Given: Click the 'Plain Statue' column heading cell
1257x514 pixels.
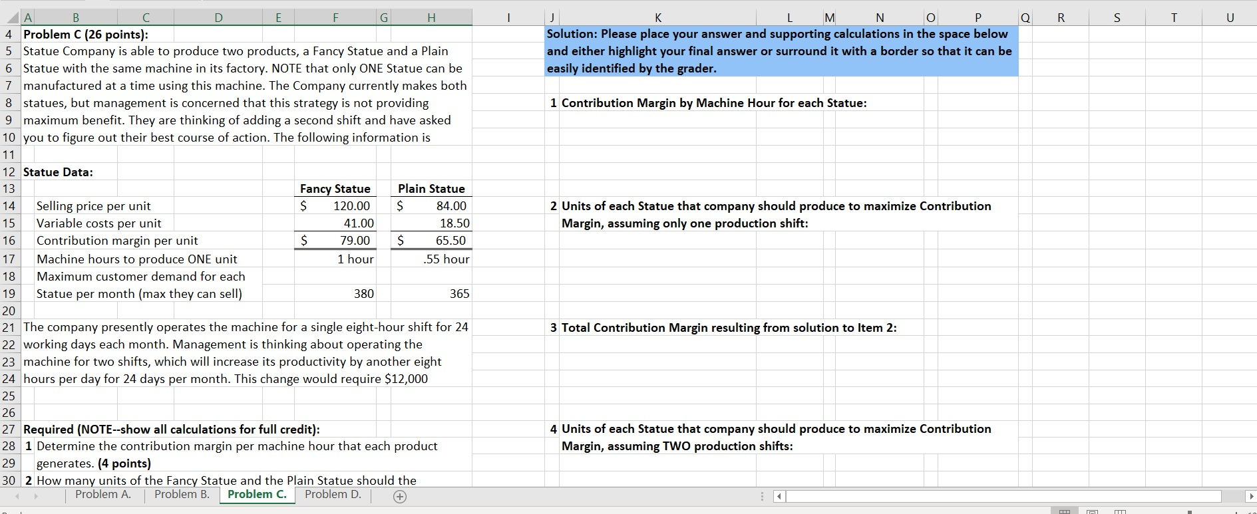Looking at the screenshot, I should [x=431, y=189].
